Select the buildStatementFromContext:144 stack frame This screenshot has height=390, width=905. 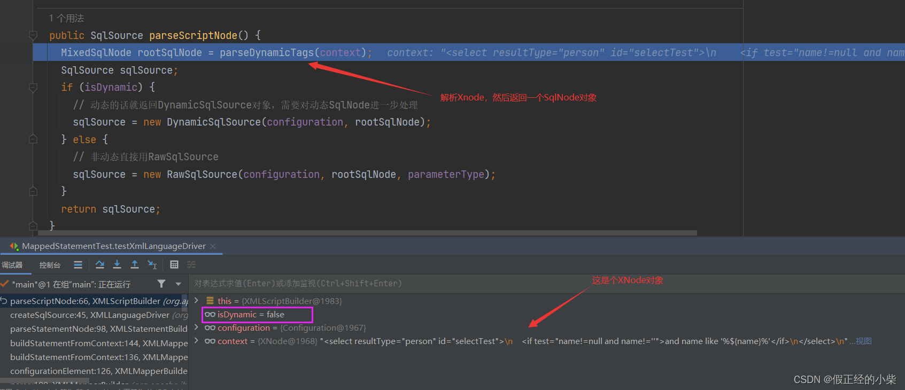point(94,343)
